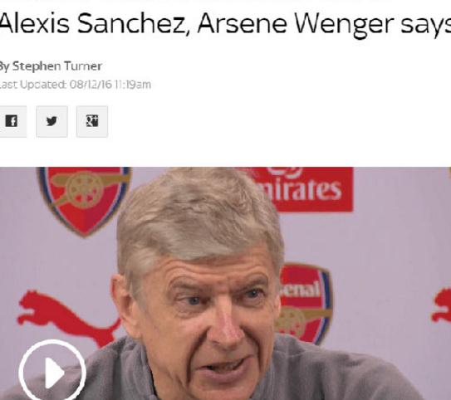Click the Alexis Sanchez name in headline
This screenshot has height=400, width=451.
tap(93, 23)
